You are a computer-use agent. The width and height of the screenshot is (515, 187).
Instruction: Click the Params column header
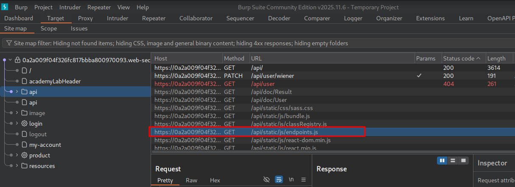pos(427,58)
